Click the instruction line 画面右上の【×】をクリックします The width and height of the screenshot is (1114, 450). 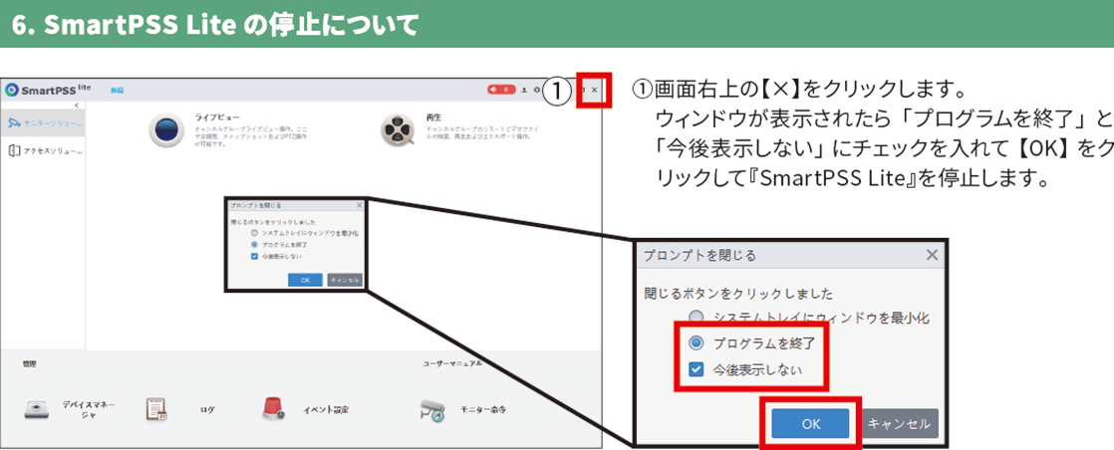[798, 91]
